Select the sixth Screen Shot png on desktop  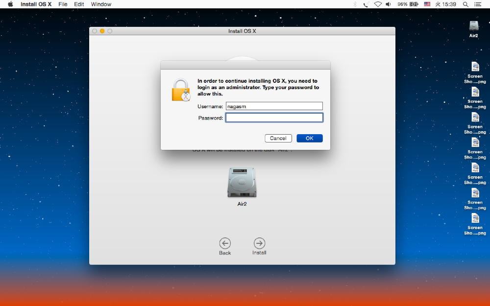[x=475, y=199]
